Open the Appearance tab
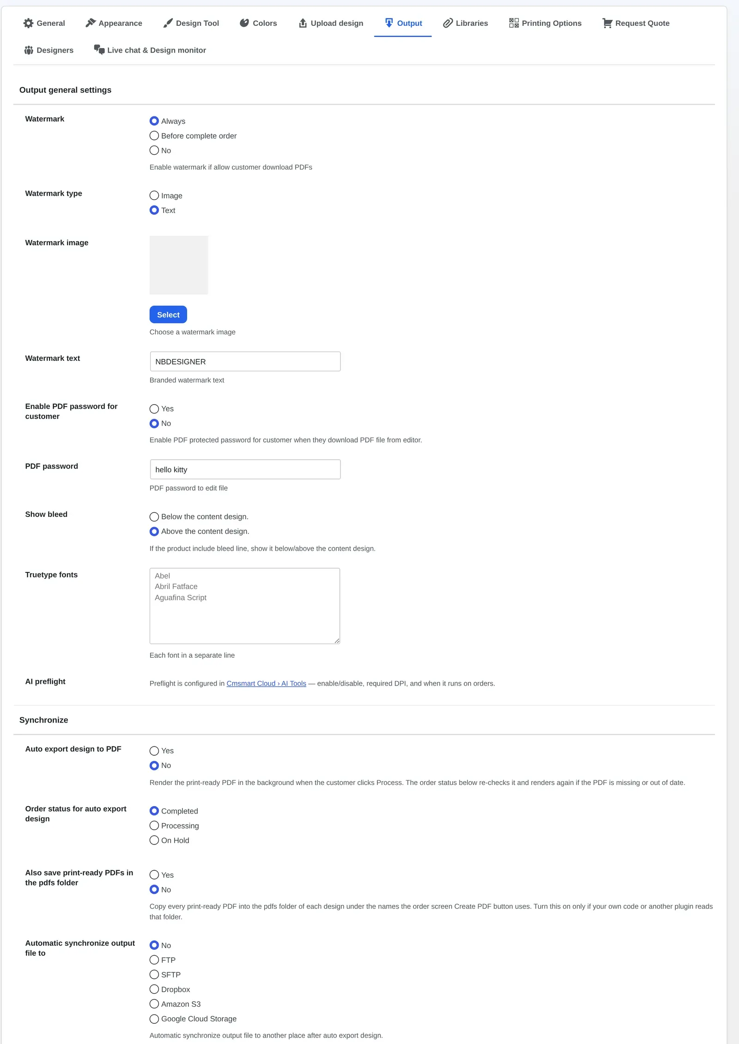Image resolution: width=739 pixels, height=1044 pixels. coord(114,23)
